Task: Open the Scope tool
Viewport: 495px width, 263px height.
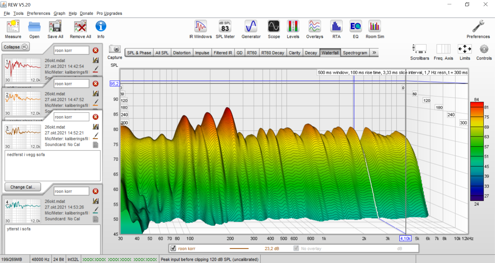Action: [x=274, y=26]
